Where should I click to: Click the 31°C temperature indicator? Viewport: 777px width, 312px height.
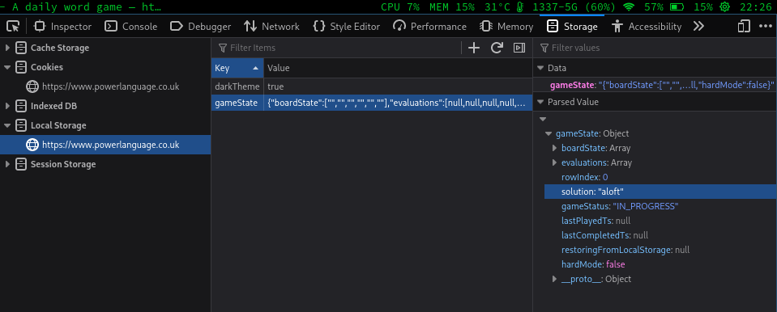pyautogui.click(x=504, y=7)
